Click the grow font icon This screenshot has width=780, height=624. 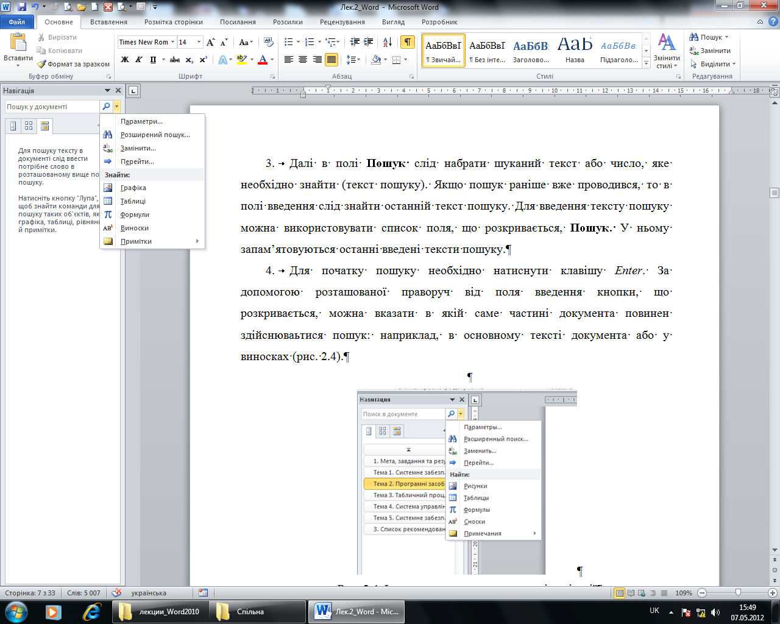click(210, 42)
